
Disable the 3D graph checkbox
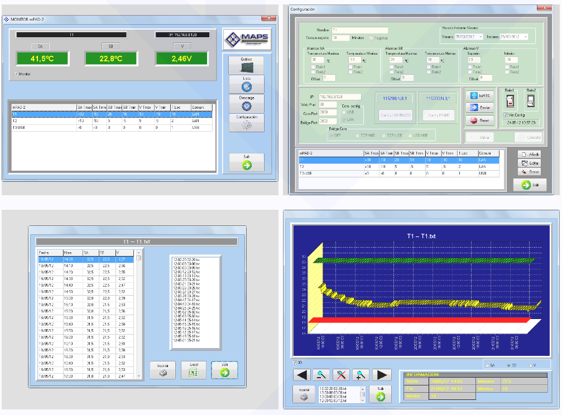[x=295, y=363]
